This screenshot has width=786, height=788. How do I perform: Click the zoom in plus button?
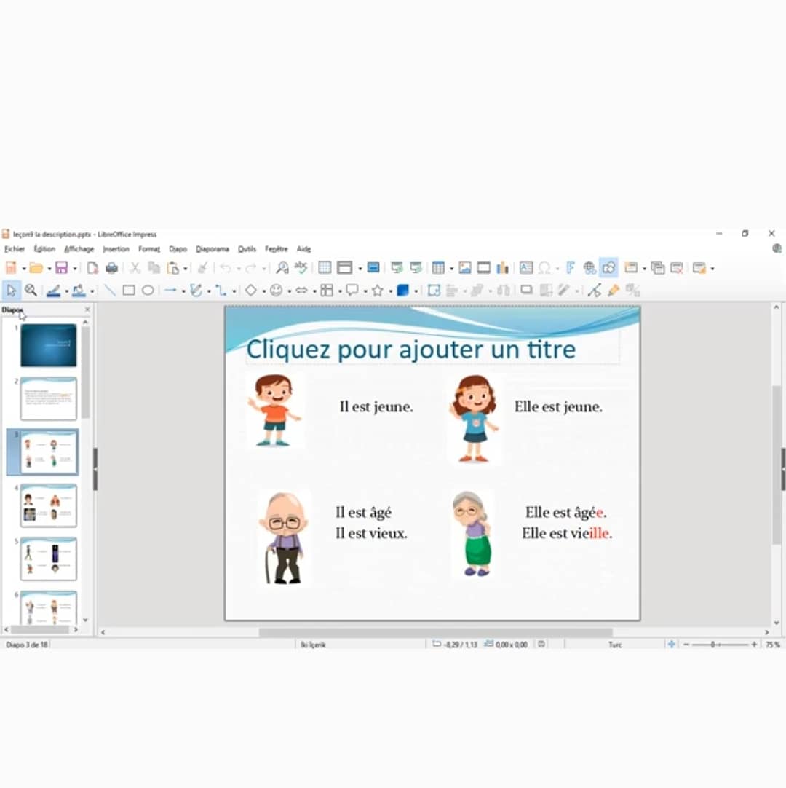[754, 645]
